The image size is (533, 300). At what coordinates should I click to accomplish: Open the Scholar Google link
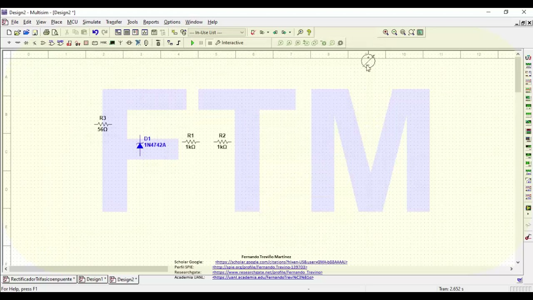point(281,262)
